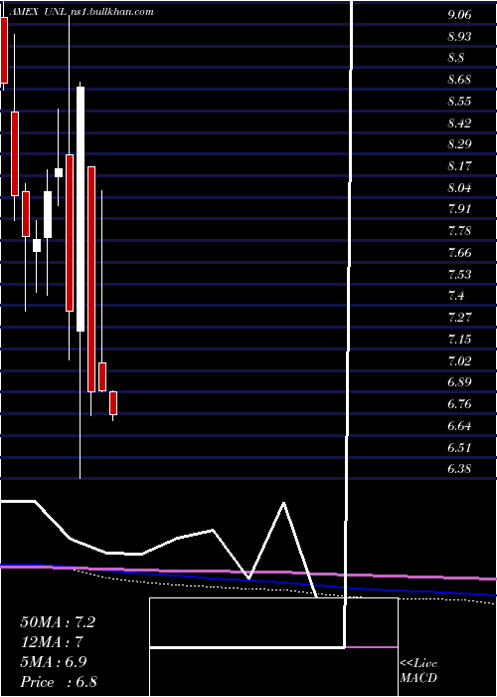Click the 7.15 price axis label
Screen dimensions: 497x697
pos(459,340)
